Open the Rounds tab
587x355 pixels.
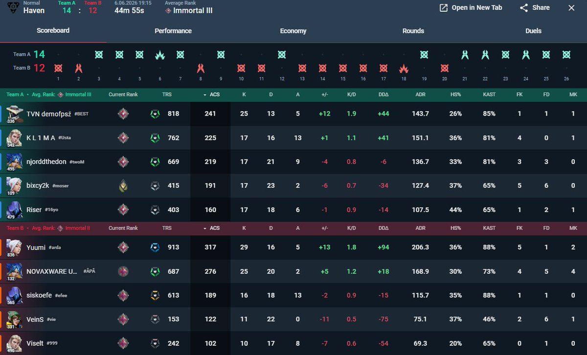coord(413,31)
